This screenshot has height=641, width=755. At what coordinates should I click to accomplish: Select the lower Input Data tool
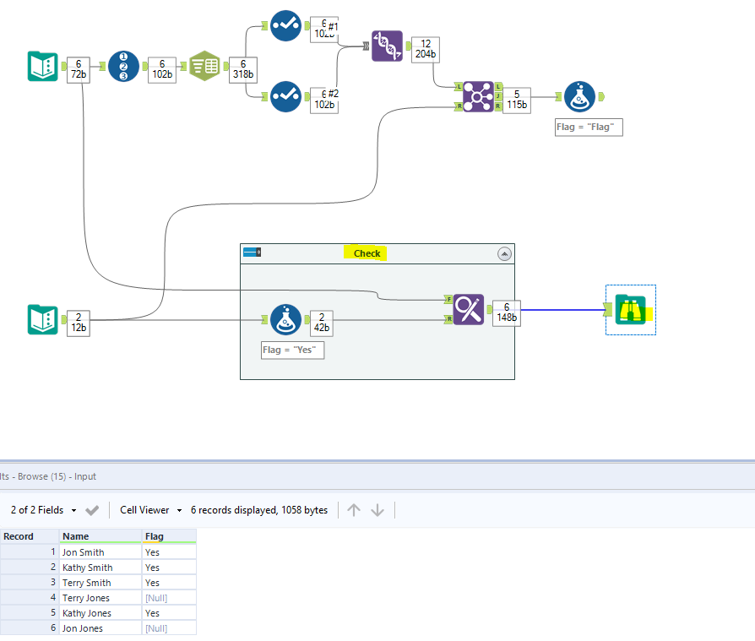click(43, 320)
